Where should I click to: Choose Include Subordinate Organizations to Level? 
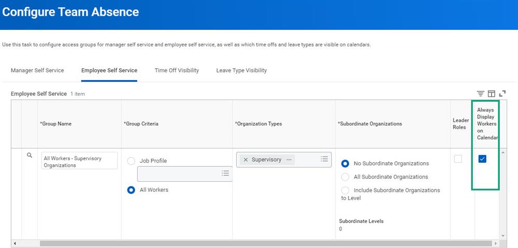click(345, 190)
